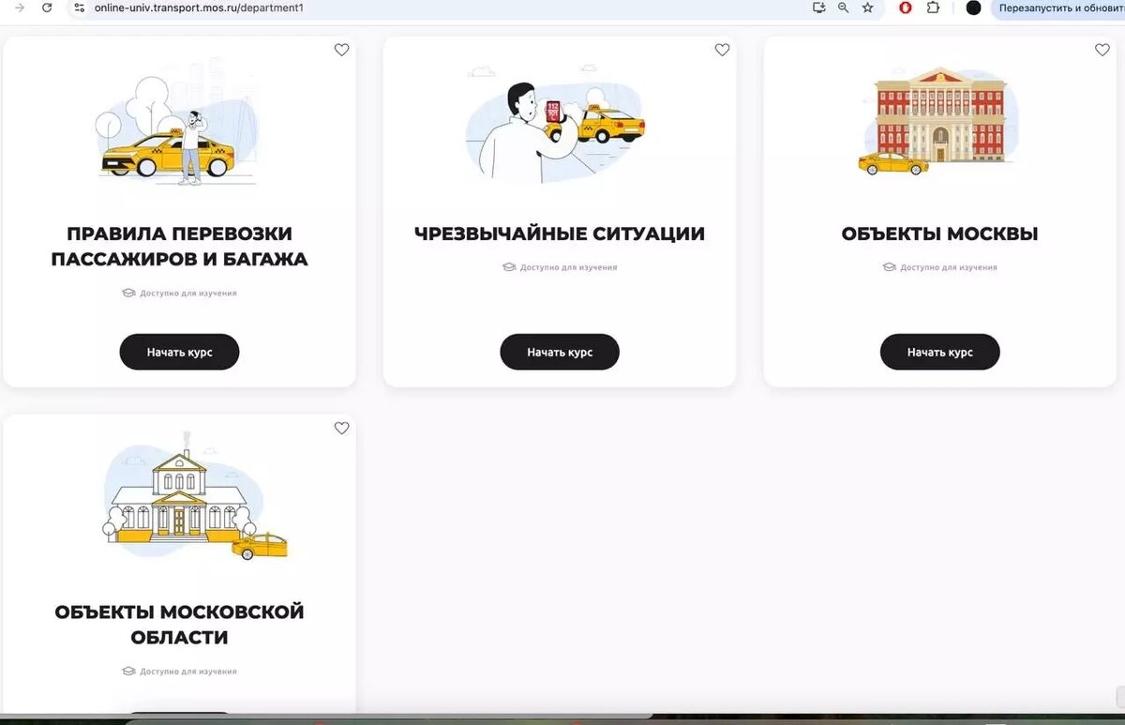Open the zoom magnifier icon in address bar
Image resolution: width=1125 pixels, height=725 pixels.
843,8
